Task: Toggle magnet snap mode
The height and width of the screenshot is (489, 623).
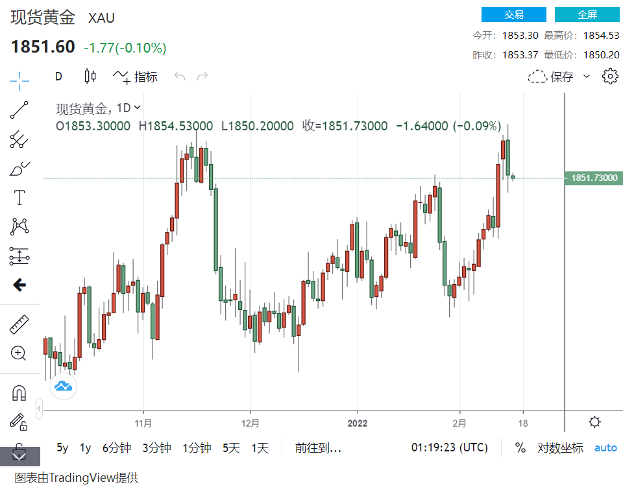Action: 19,393
